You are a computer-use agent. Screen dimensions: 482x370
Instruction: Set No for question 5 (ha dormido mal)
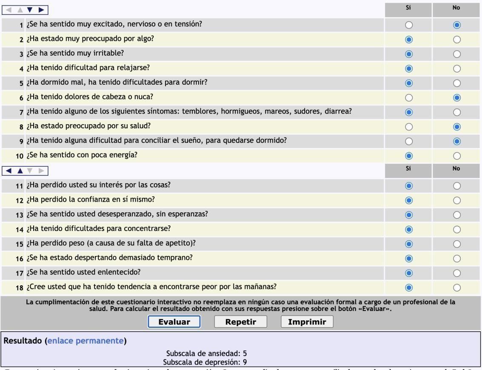point(457,83)
